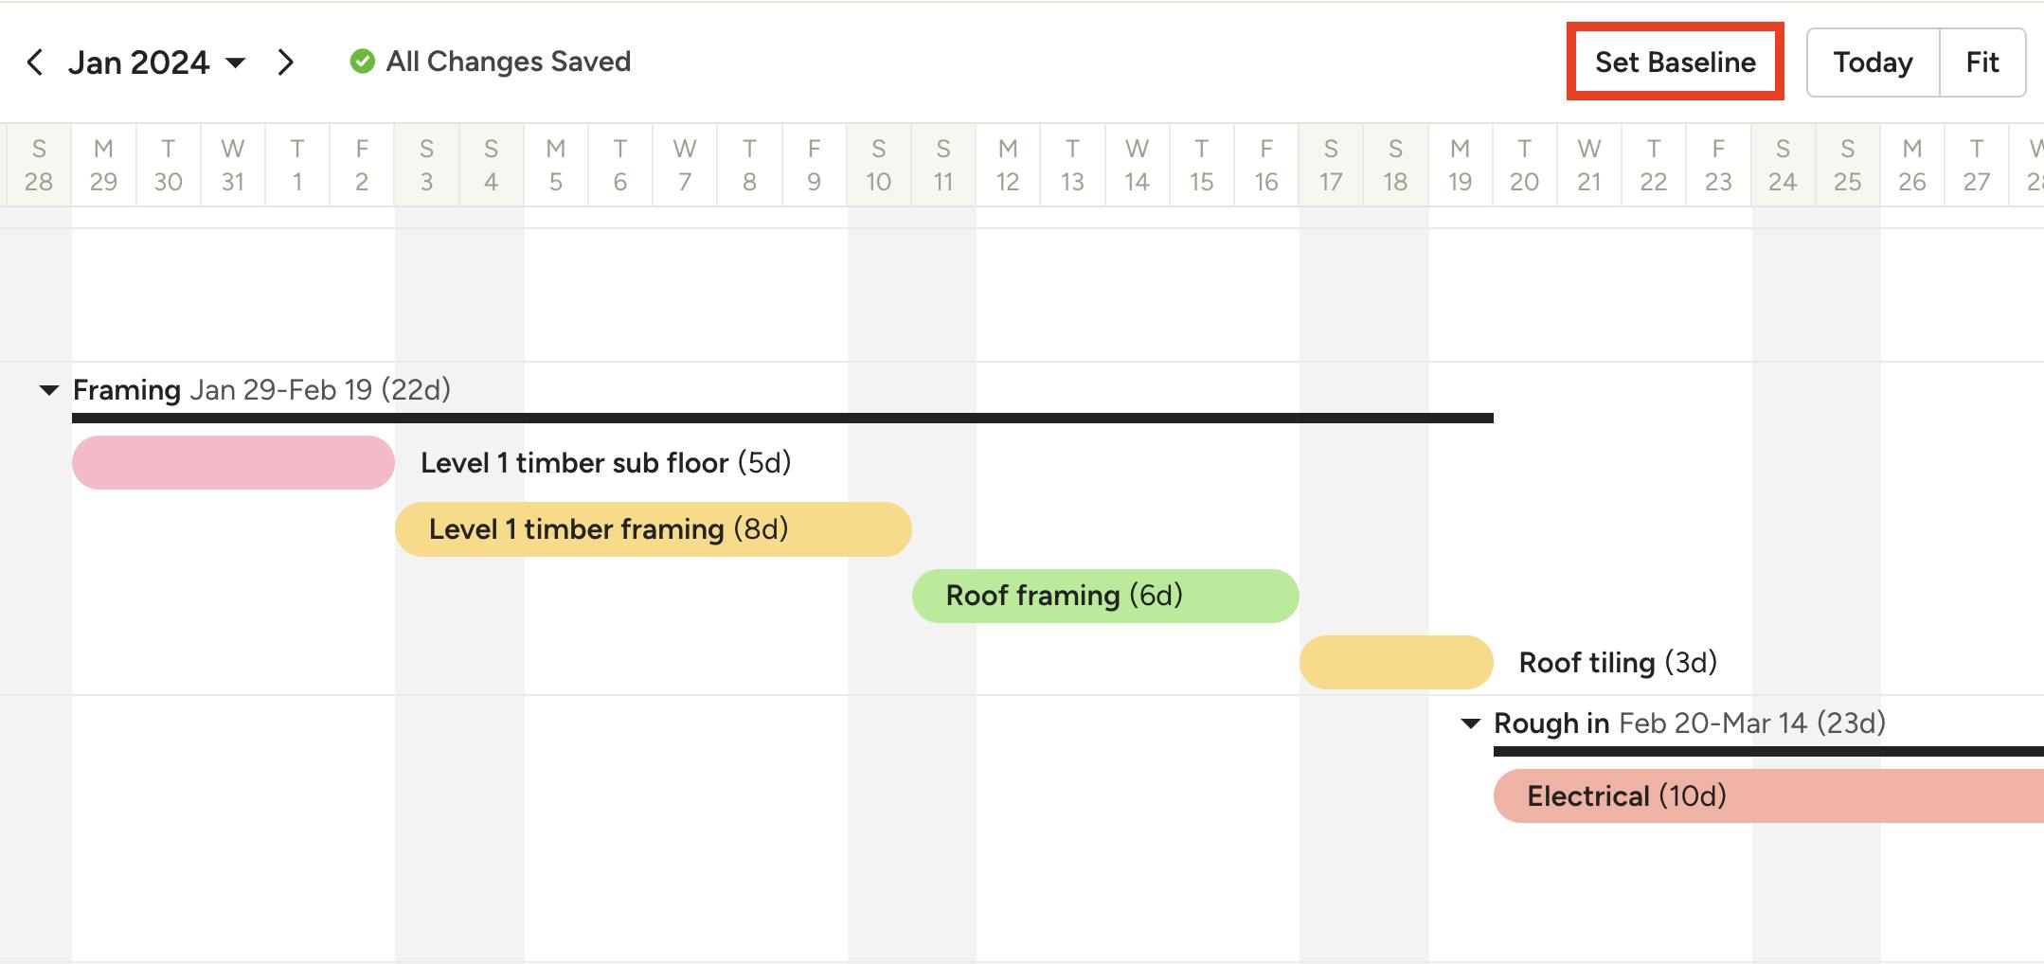Click the Fit button

[1983, 62]
